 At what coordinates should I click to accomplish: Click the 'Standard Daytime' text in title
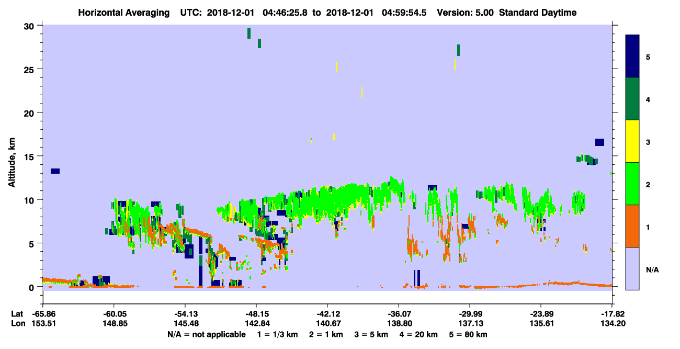(x=538, y=13)
